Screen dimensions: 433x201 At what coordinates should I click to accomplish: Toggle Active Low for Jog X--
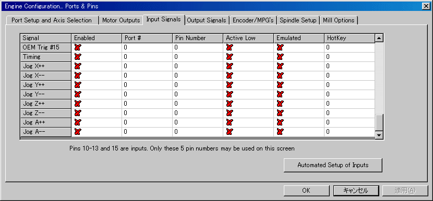click(x=230, y=76)
